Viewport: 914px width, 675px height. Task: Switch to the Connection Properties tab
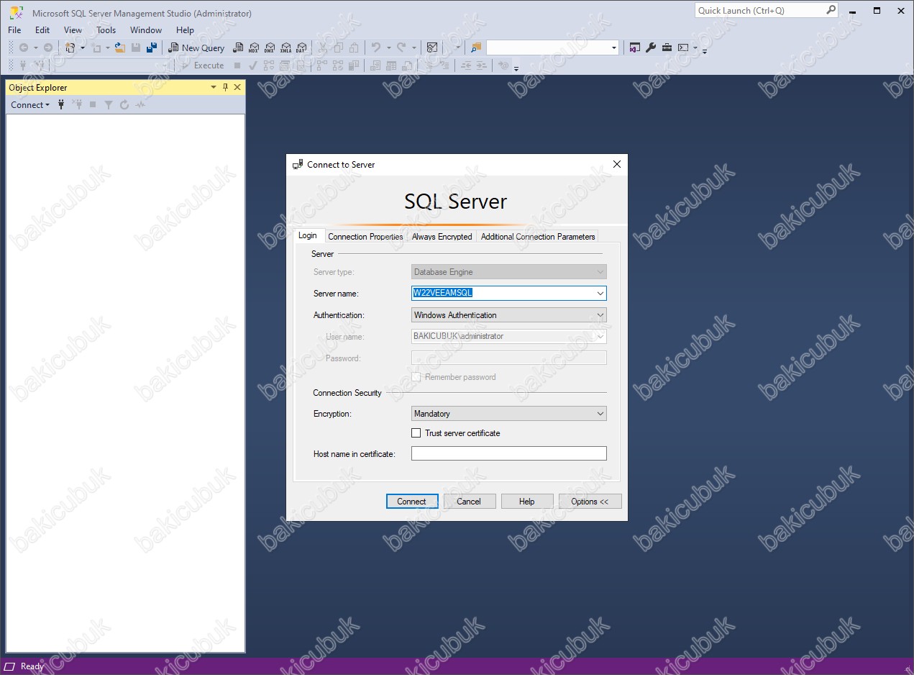tap(365, 236)
